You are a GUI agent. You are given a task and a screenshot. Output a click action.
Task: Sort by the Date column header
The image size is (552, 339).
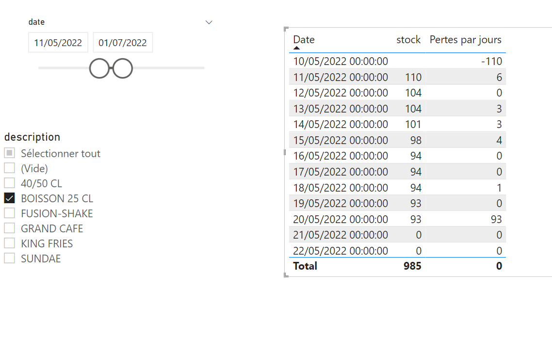(x=304, y=39)
